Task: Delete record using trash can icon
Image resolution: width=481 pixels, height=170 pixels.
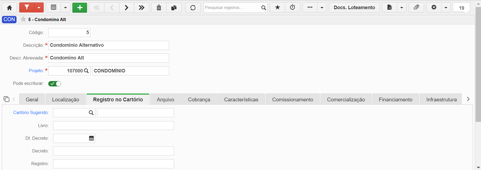Action: [x=159, y=8]
